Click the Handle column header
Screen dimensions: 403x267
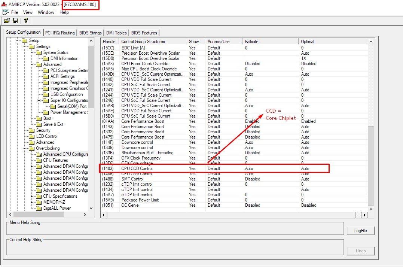110,42
